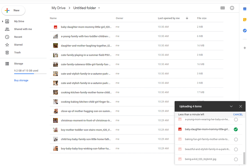
Task: Click the Storage icon in sidebar
Action: click(7, 64)
